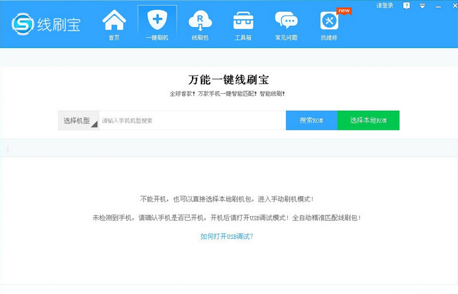Click the 线刷宝 logo icon

click(x=23, y=24)
